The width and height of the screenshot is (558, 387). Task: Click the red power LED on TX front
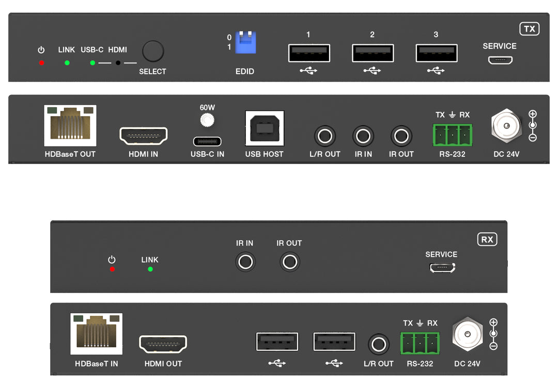[41, 63]
